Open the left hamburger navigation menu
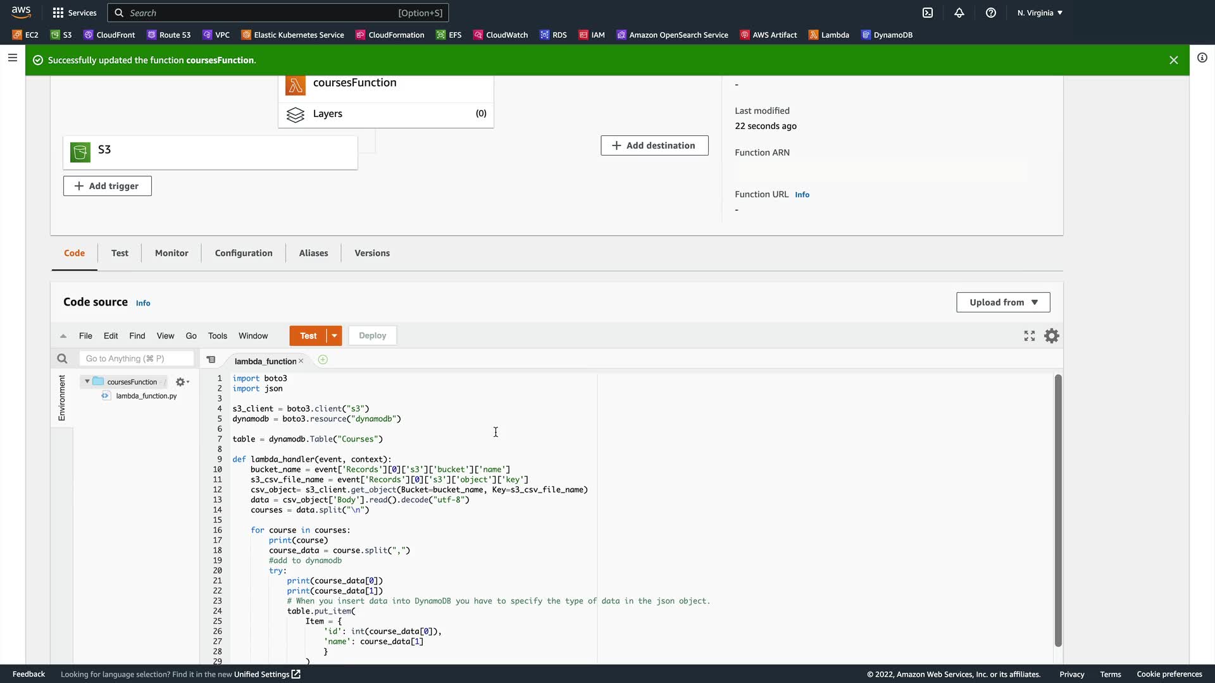Screen dimensions: 1215x683 tap(12, 58)
